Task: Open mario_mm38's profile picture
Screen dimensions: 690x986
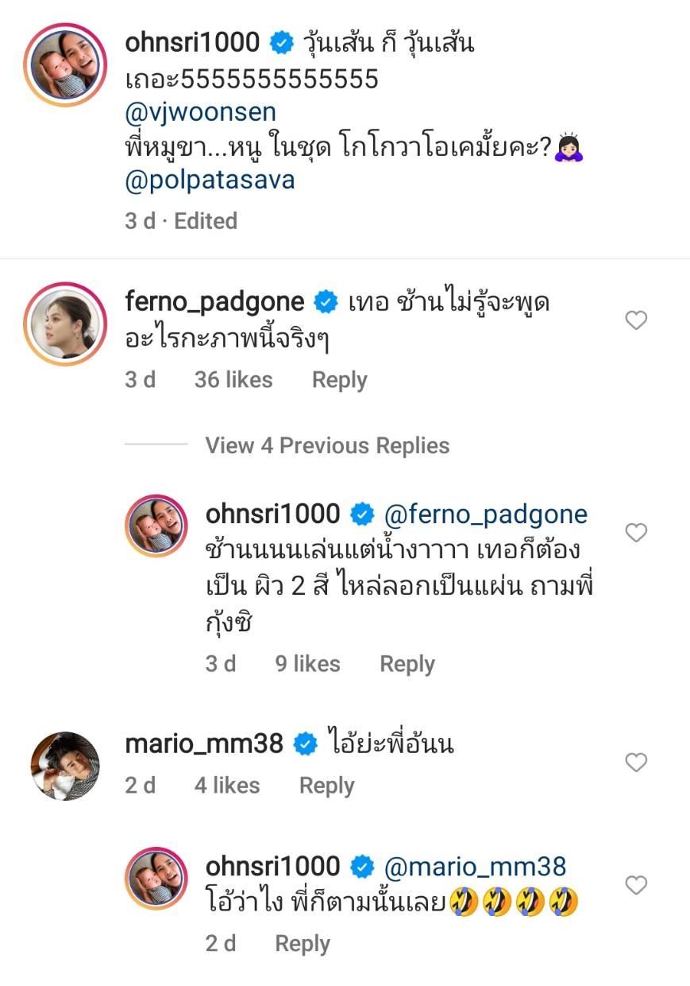Action: [65, 764]
